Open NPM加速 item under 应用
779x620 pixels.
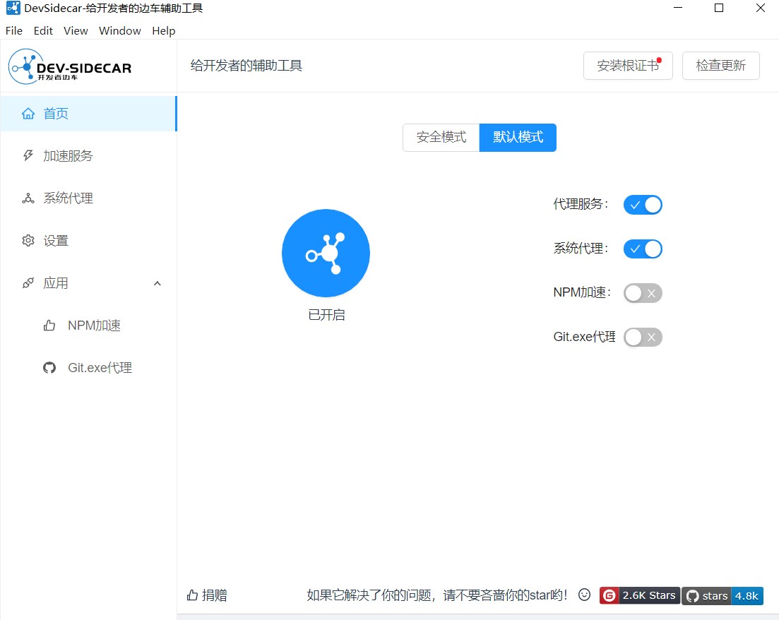click(88, 326)
